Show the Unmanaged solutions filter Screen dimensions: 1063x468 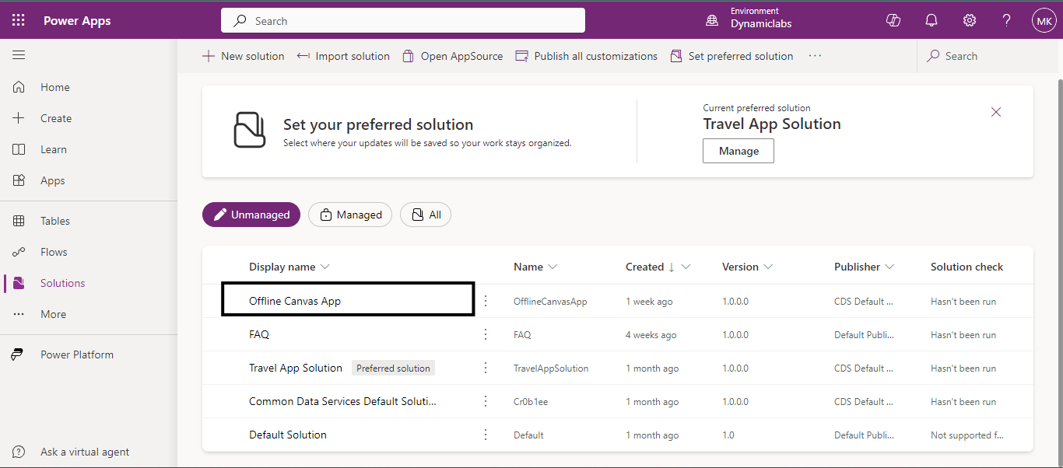coord(251,215)
